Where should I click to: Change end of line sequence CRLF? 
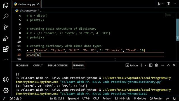(x=96, y=98)
